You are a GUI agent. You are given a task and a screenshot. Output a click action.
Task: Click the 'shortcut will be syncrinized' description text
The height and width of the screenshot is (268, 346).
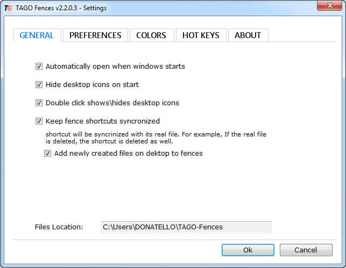pos(156,137)
